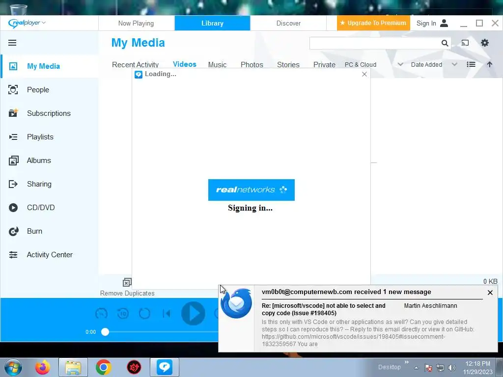Click the Remove Duplicates icon
This screenshot has height=377, width=503.
(127, 282)
